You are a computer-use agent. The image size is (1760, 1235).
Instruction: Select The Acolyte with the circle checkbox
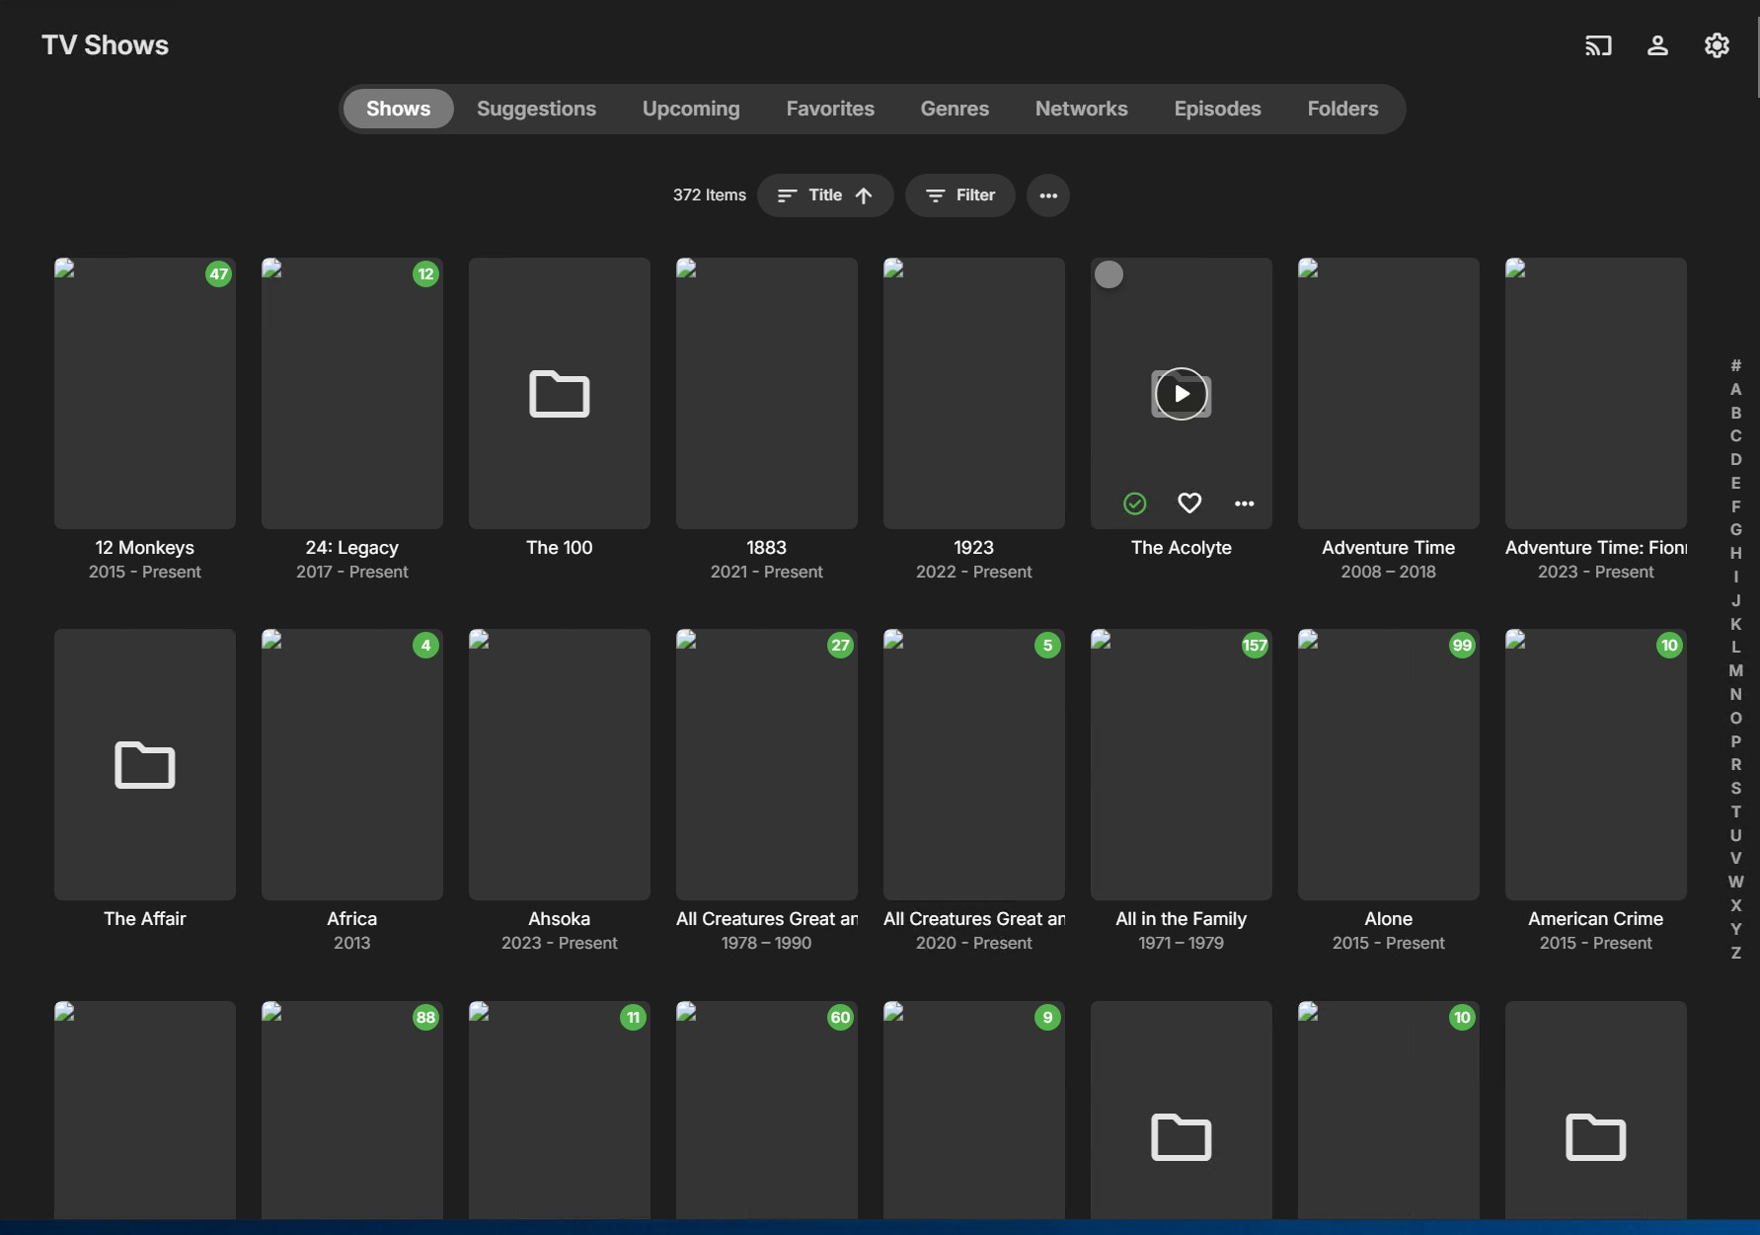(x=1110, y=274)
